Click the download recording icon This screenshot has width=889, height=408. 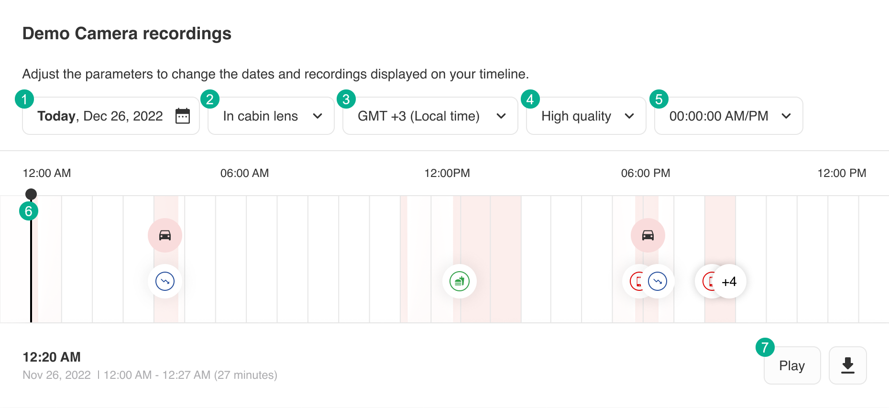click(x=847, y=365)
